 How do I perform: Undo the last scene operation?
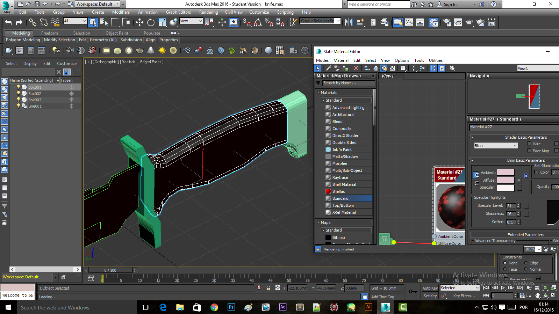(x=8, y=22)
